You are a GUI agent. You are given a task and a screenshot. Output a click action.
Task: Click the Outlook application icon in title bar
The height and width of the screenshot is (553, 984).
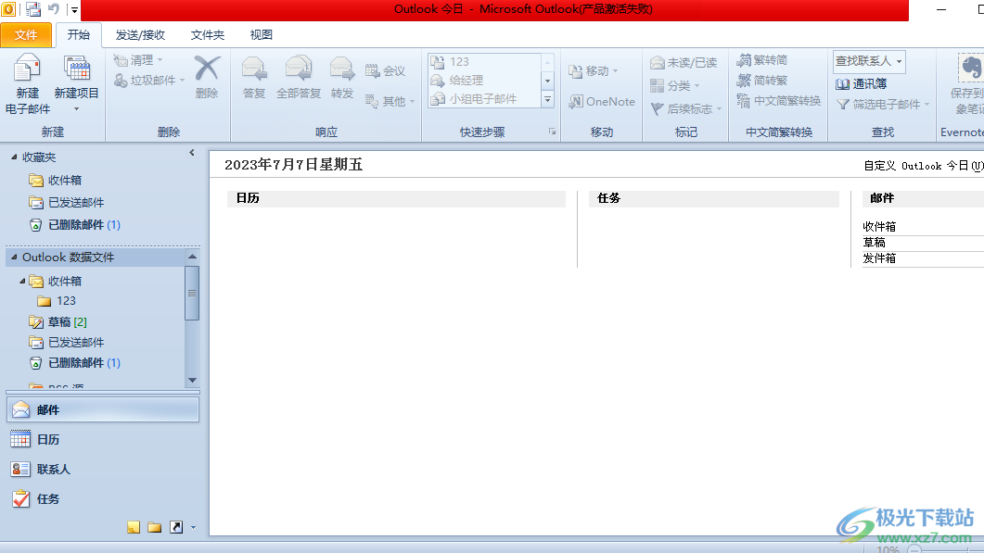click(x=8, y=9)
